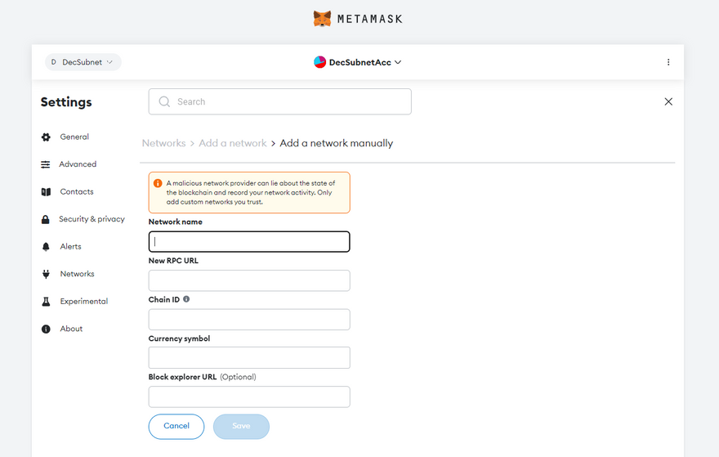Click the MetaMask fox logo
Viewport: 719px width, 457px height.
(x=323, y=18)
